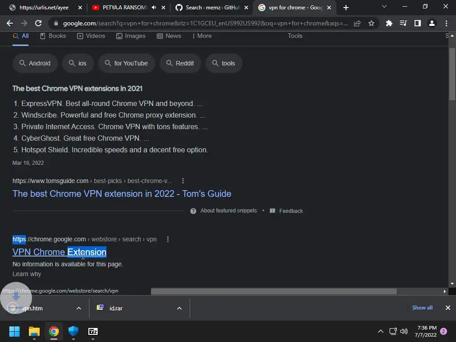Mute the PETYA.A RANSOM tab audio
456x342 pixels.
tap(154, 8)
